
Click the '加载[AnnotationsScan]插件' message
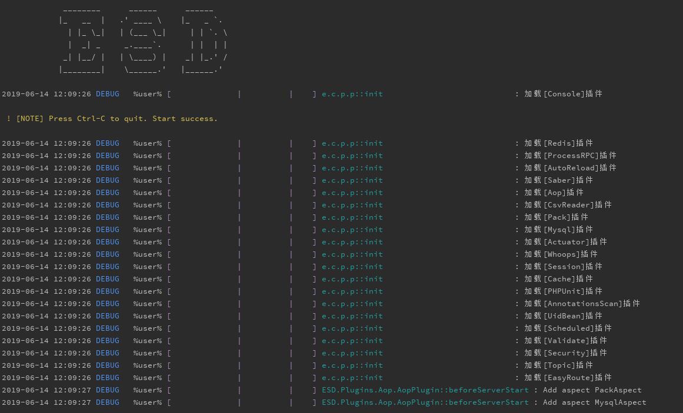click(x=581, y=304)
